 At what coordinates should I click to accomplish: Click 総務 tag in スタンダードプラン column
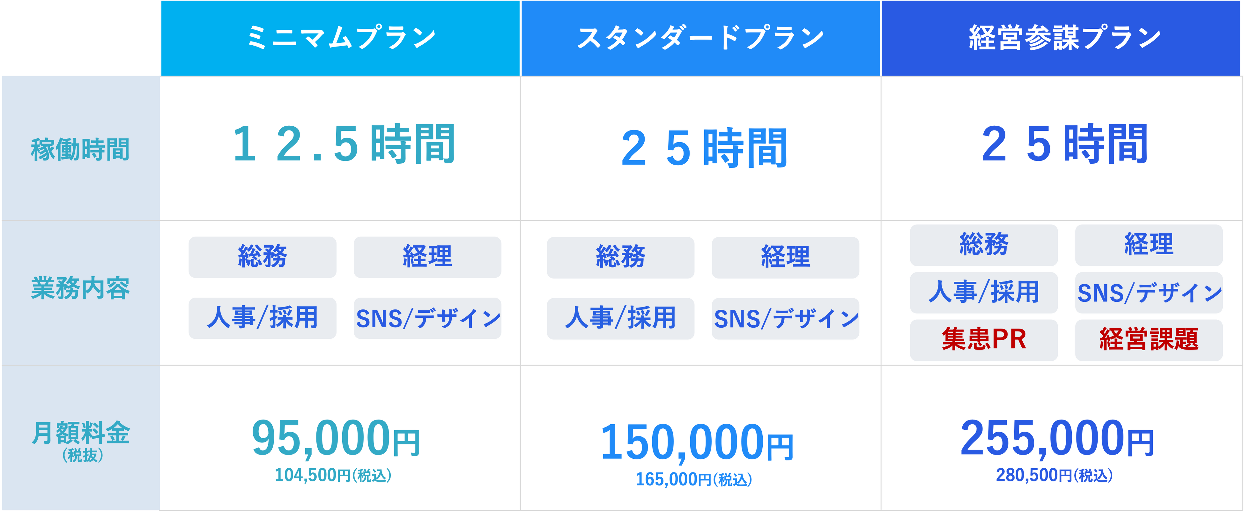tap(620, 257)
